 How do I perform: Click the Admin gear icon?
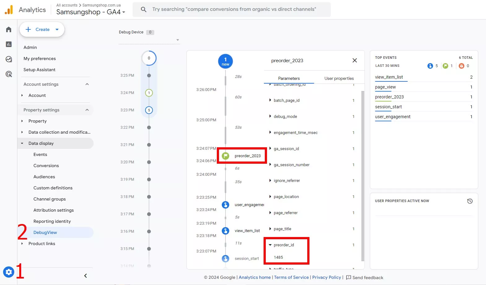pyautogui.click(x=9, y=272)
